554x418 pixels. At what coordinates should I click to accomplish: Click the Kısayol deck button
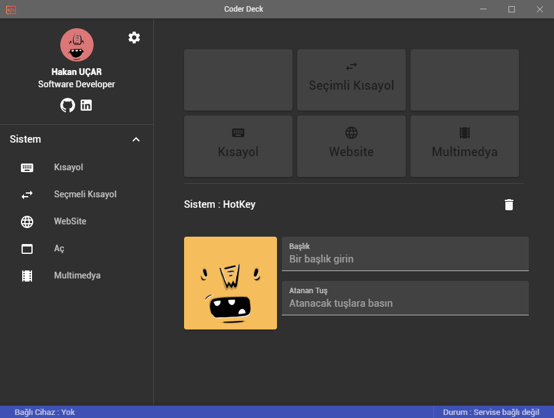[238, 146]
